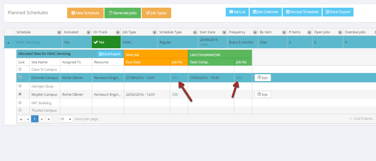The height and width of the screenshot is (161, 376).
Task: Open the Schedule column filter dropdown
Action: tap(59, 32)
